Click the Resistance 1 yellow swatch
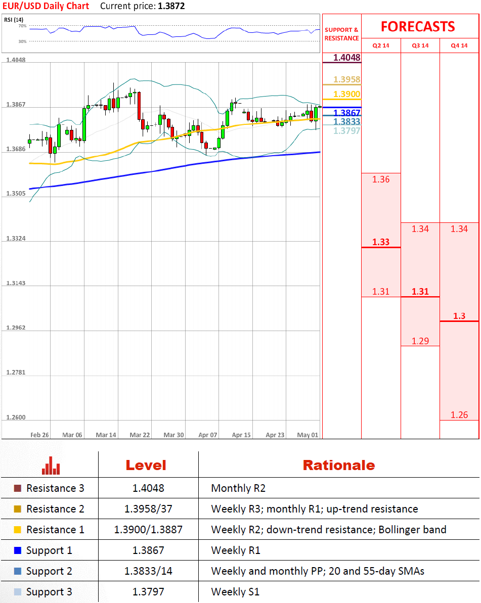 pyautogui.click(x=18, y=530)
